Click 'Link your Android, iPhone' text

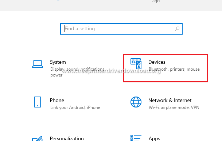[x=75, y=107]
